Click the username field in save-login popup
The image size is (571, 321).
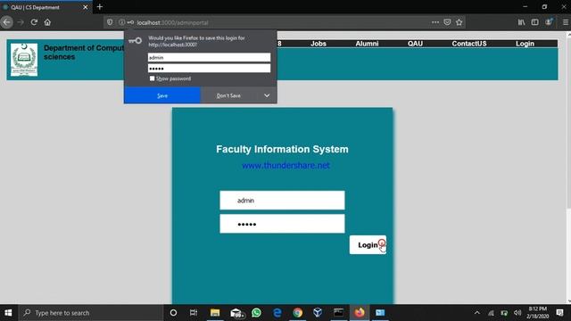209,57
